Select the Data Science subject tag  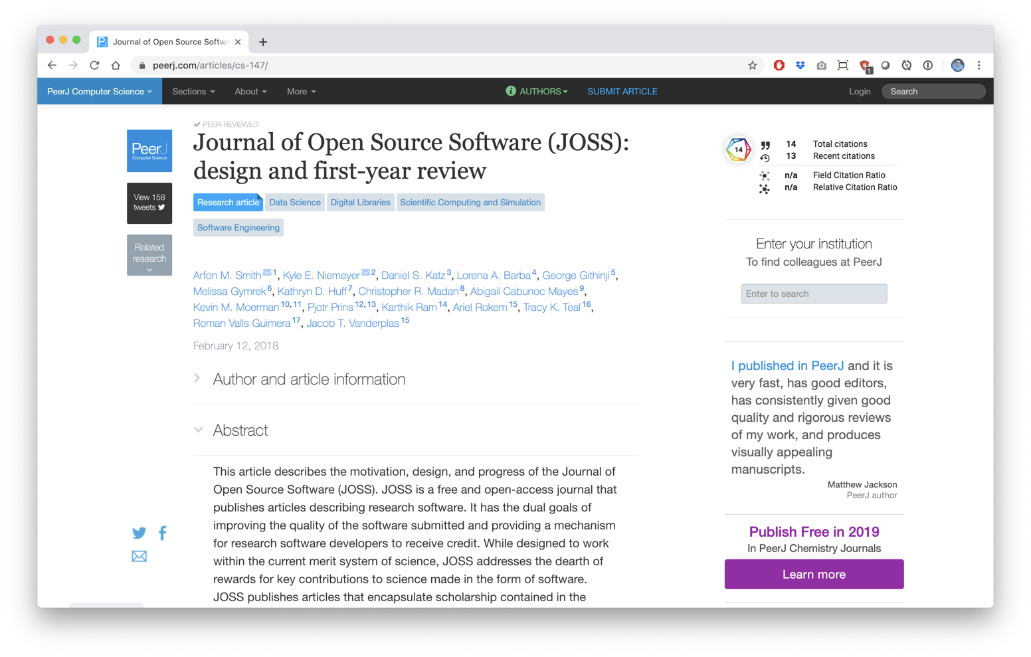(x=295, y=203)
